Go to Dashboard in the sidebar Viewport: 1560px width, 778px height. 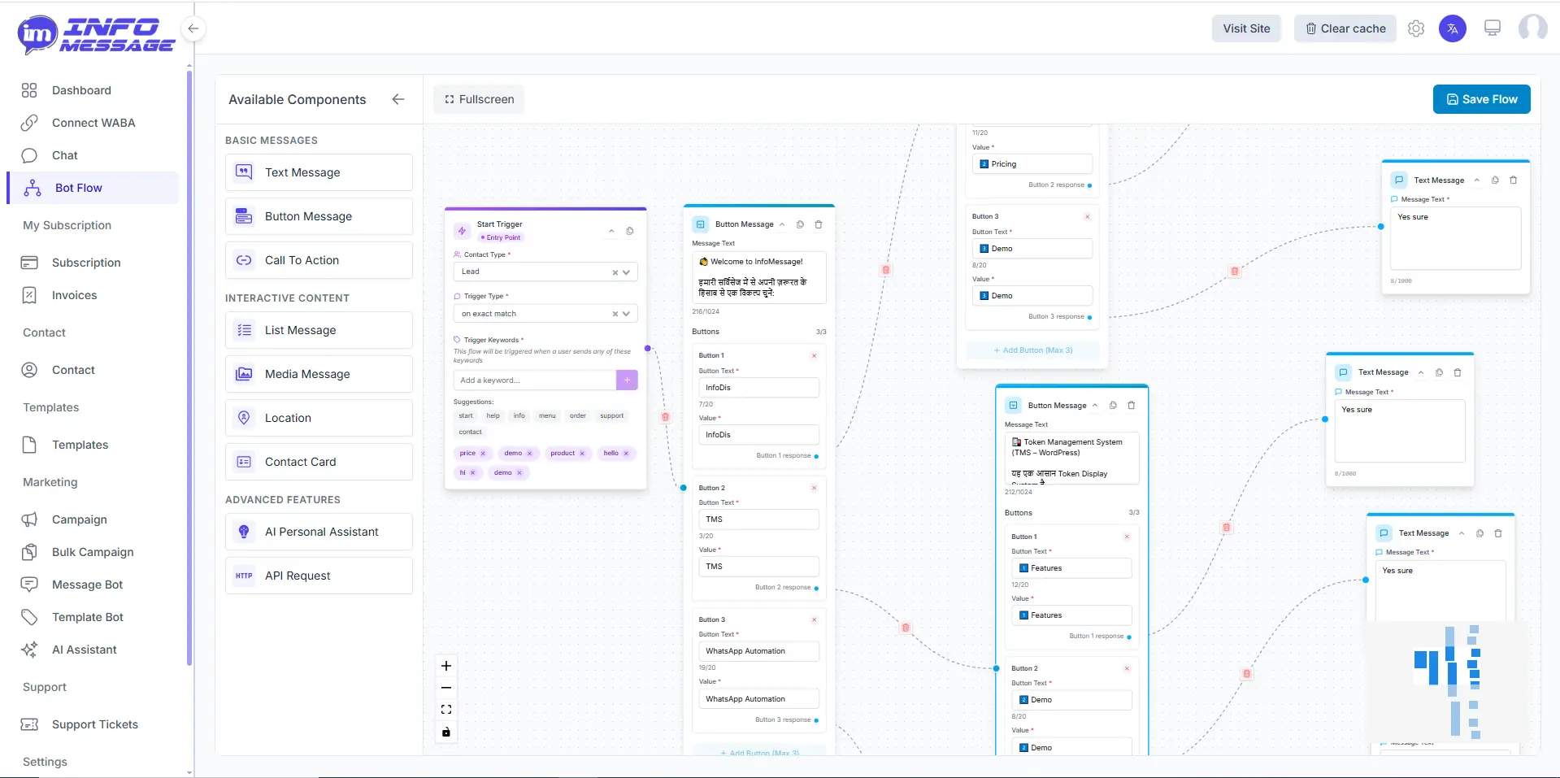(81, 90)
